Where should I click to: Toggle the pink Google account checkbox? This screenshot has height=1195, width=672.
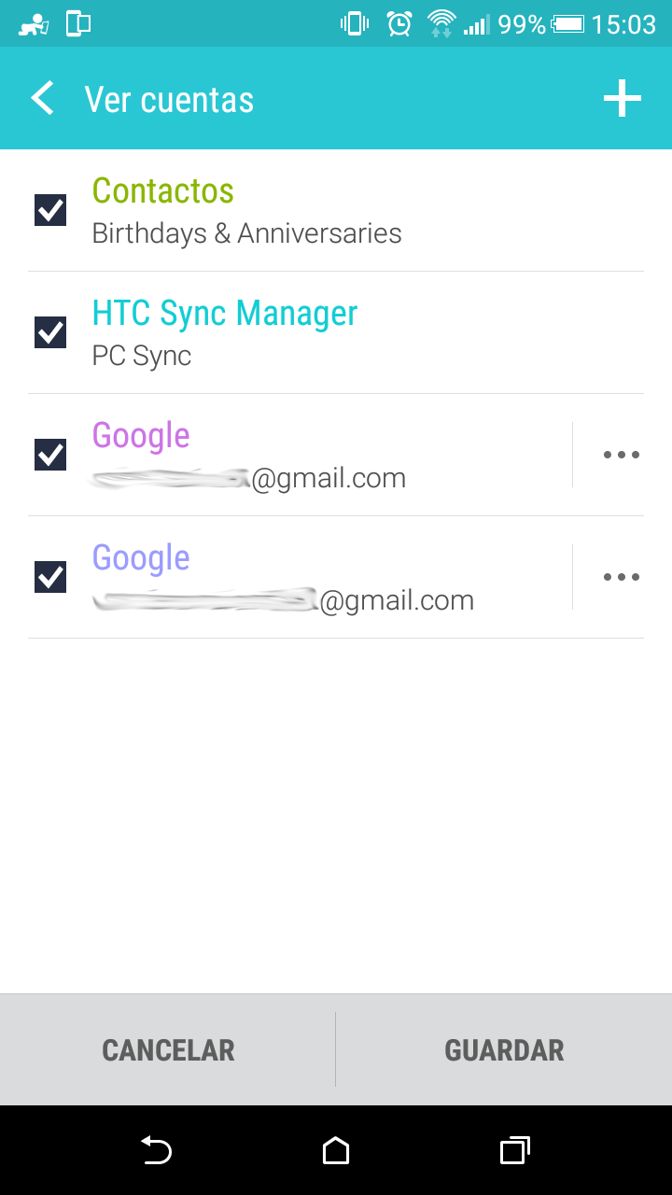click(x=50, y=455)
